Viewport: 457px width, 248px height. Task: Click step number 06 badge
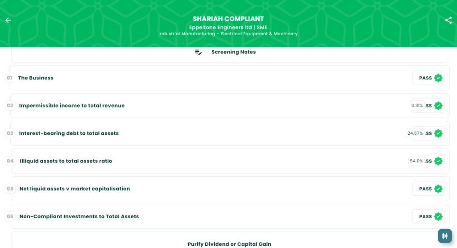click(x=10, y=216)
